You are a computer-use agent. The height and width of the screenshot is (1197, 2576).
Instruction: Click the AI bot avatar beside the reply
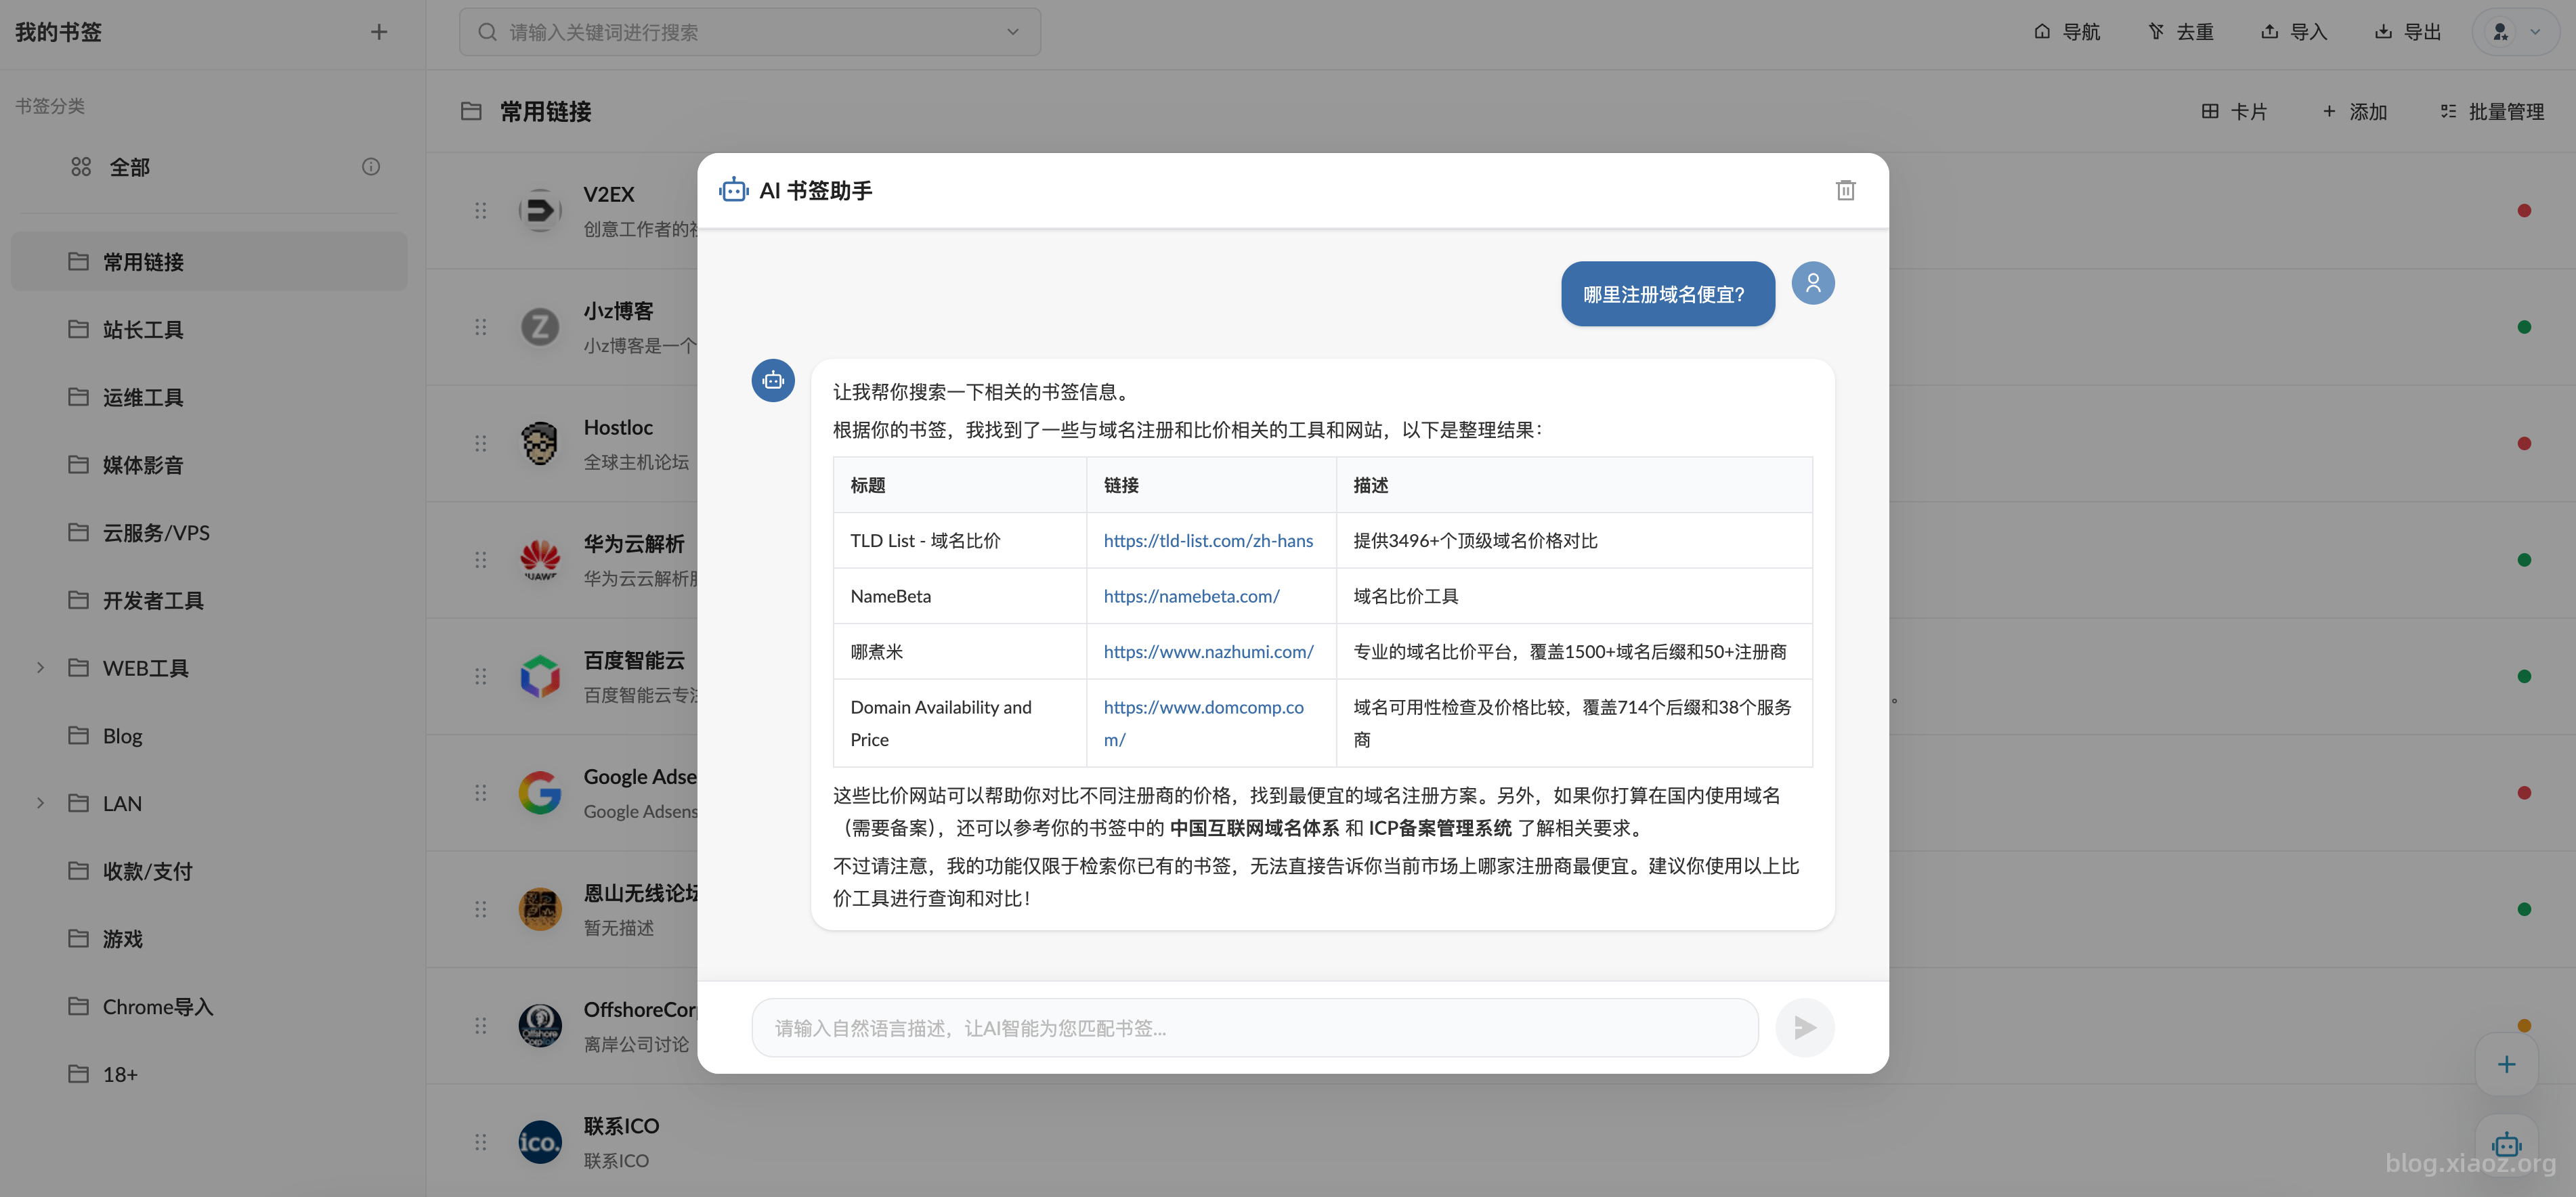(x=773, y=381)
